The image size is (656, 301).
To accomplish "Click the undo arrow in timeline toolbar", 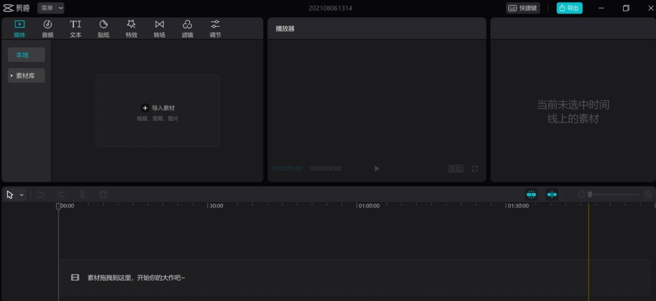I will coord(41,194).
